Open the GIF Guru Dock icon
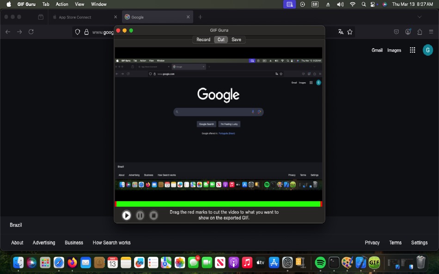Viewport: 439px width, 274px height. pyautogui.click(x=374, y=262)
